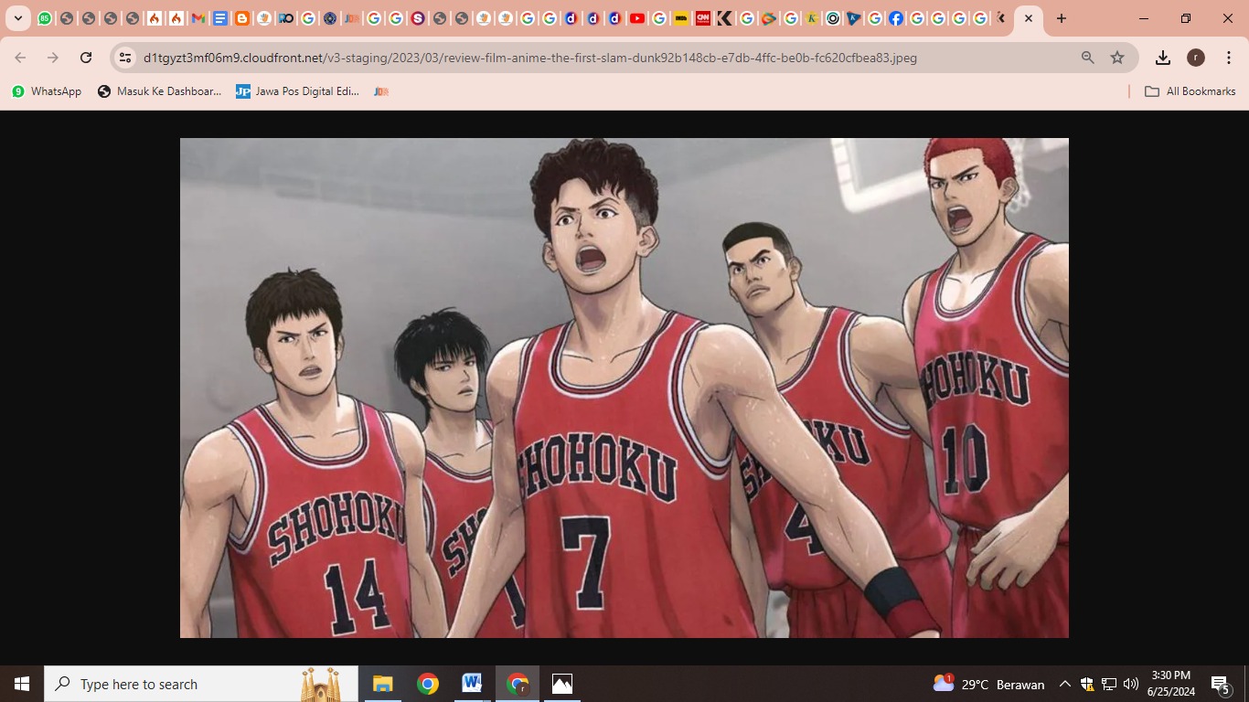Switch to the blue Kompas K tab
Screen dimensions: 1249x702
tap(852, 18)
